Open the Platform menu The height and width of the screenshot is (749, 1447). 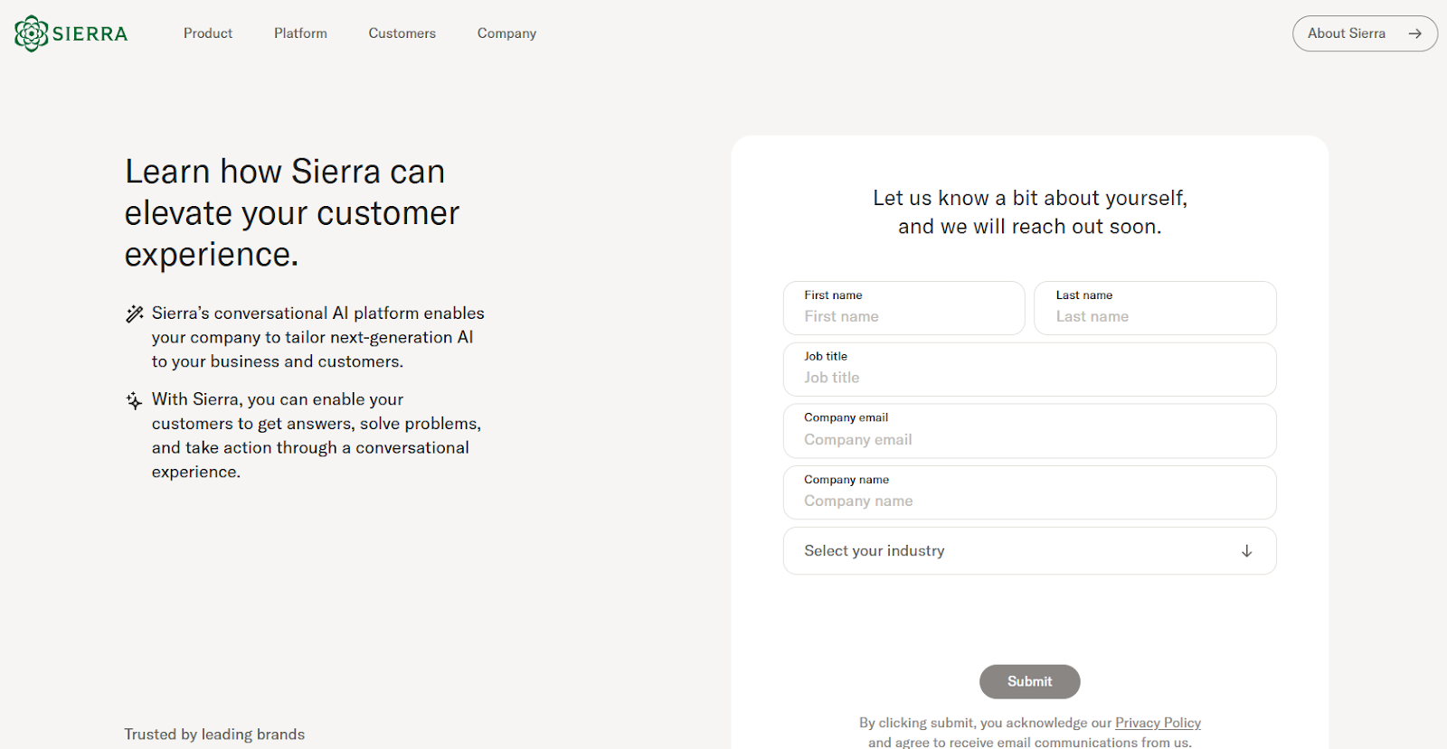[300, 33]
